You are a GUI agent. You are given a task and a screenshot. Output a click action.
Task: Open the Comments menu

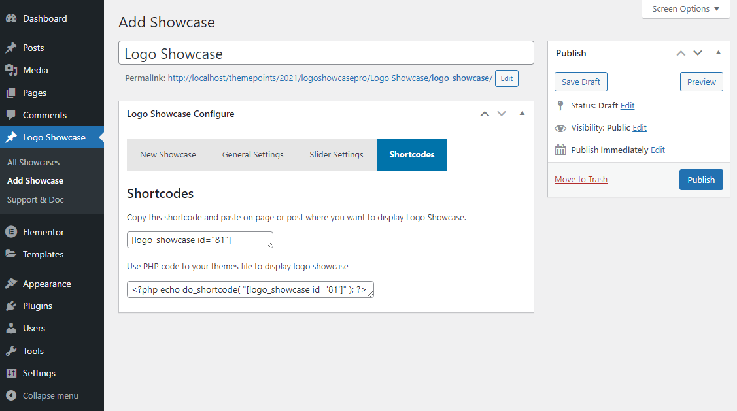(52, 115)
